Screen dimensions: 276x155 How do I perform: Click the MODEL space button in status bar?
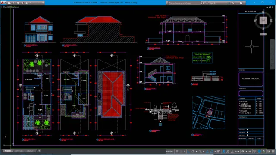[x=170, y=151]
